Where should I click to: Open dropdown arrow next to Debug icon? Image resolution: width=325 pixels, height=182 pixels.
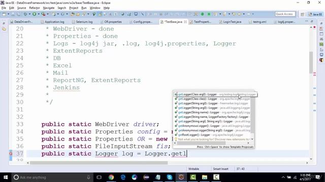[x=29, y=14]
